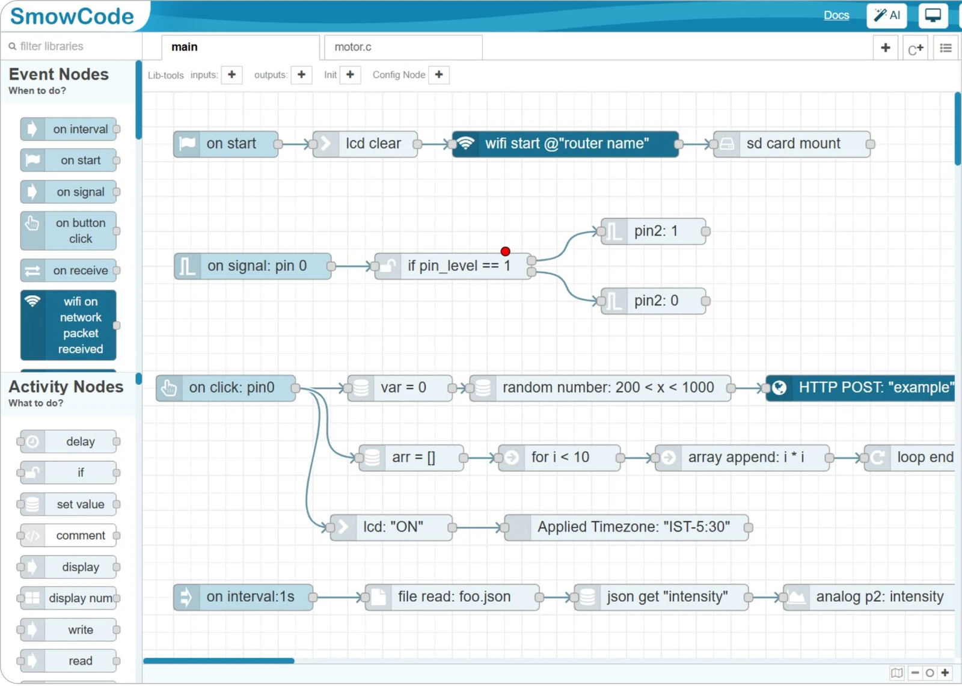Image resolution: width=962 pixels, height=686 pixels.
Task: Switch to the main tab
Action: tap(240, 47)
